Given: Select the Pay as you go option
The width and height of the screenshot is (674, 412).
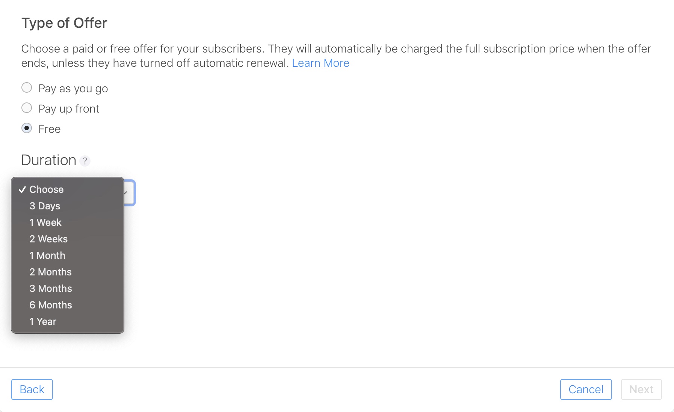Looking at the screenshot, I should coord(27,88).
